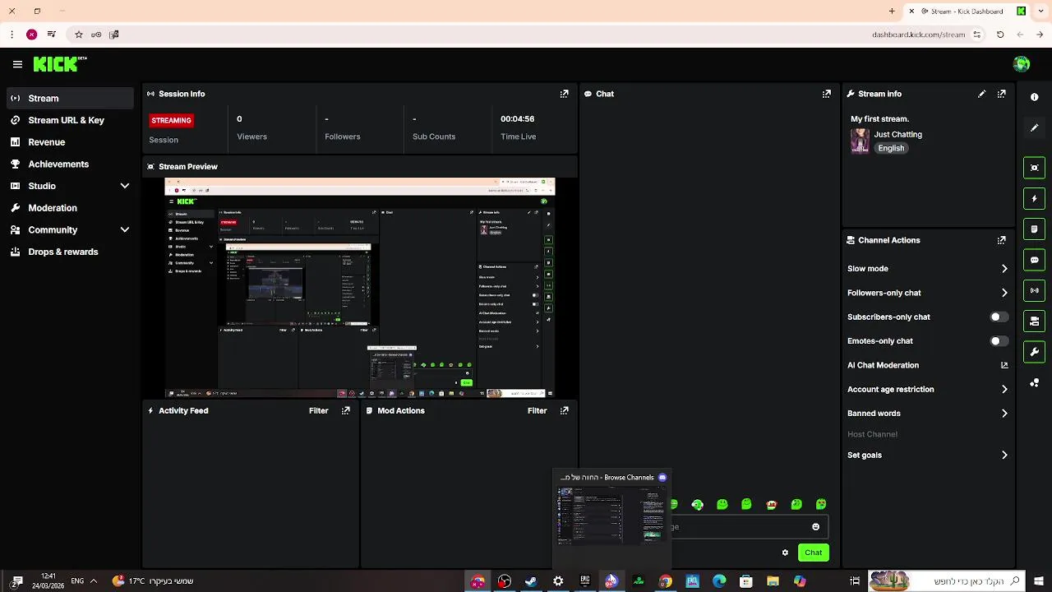The width and height of the screenshot is (1052, 592).
Task: Open AI Chat Moderation external link icon
Action: [x=1004, y=365]
